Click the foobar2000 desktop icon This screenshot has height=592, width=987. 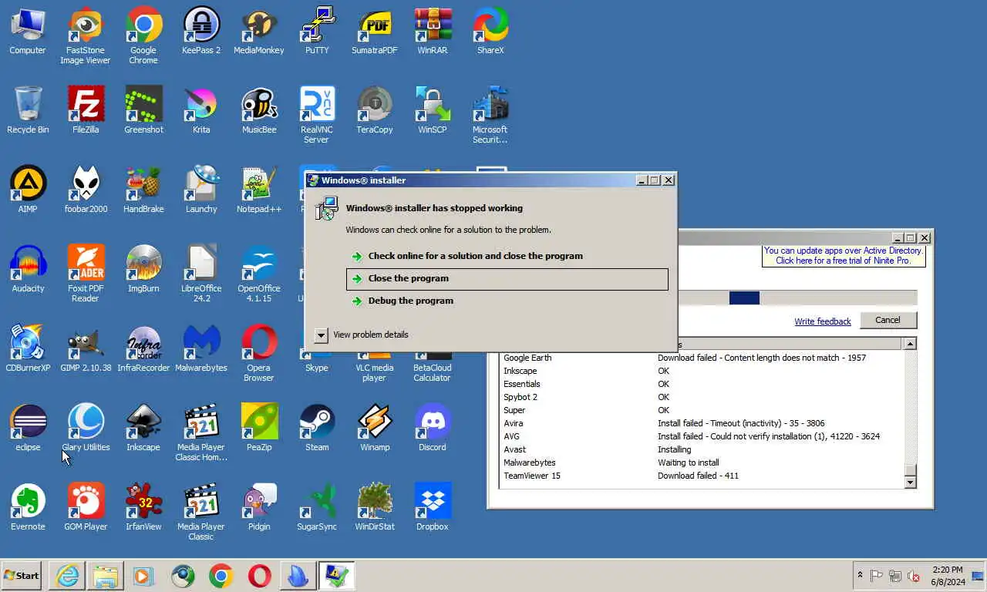tap(86, 190)
